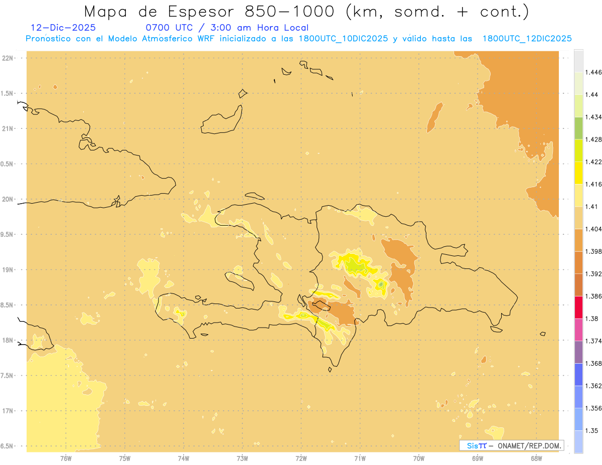Click the legend value "1.44"
The height and width of the screenshot is (465, 602).
click(592, 94)
